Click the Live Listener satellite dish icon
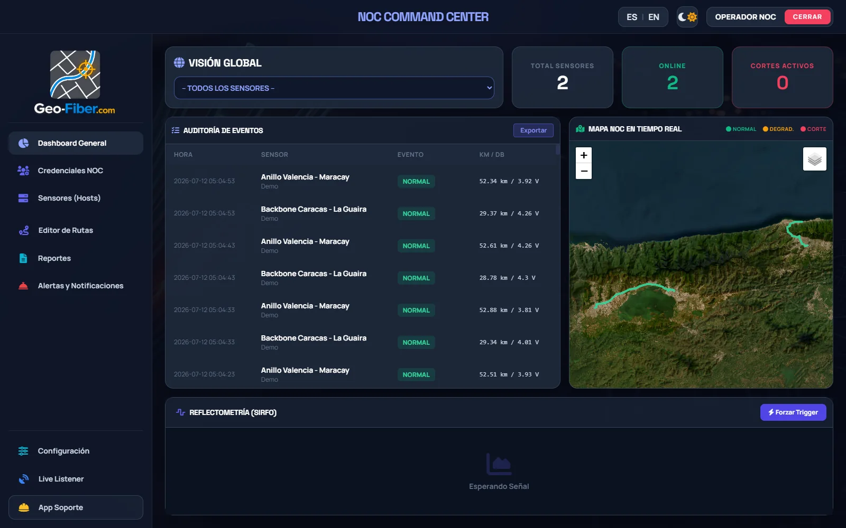 point(24,479)
